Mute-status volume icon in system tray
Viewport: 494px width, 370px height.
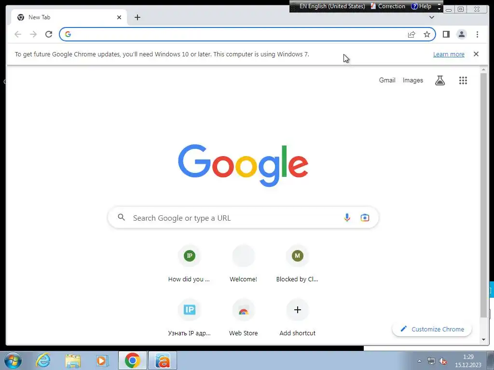click(443, 361)
